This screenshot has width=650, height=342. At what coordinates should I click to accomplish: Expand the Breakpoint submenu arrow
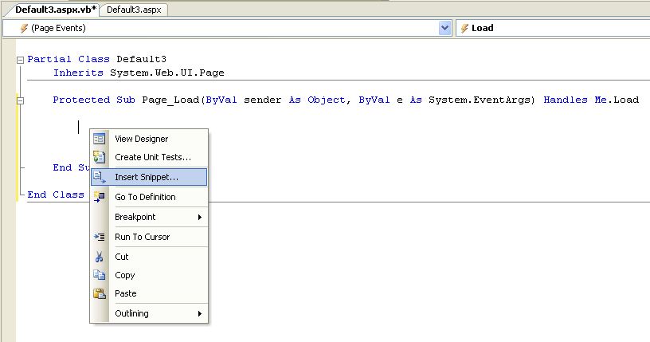(x=200, y=217)
